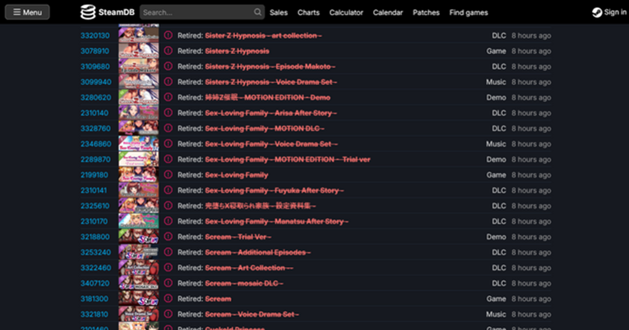Click the magnifier icon in search bar

pos(257,12)
